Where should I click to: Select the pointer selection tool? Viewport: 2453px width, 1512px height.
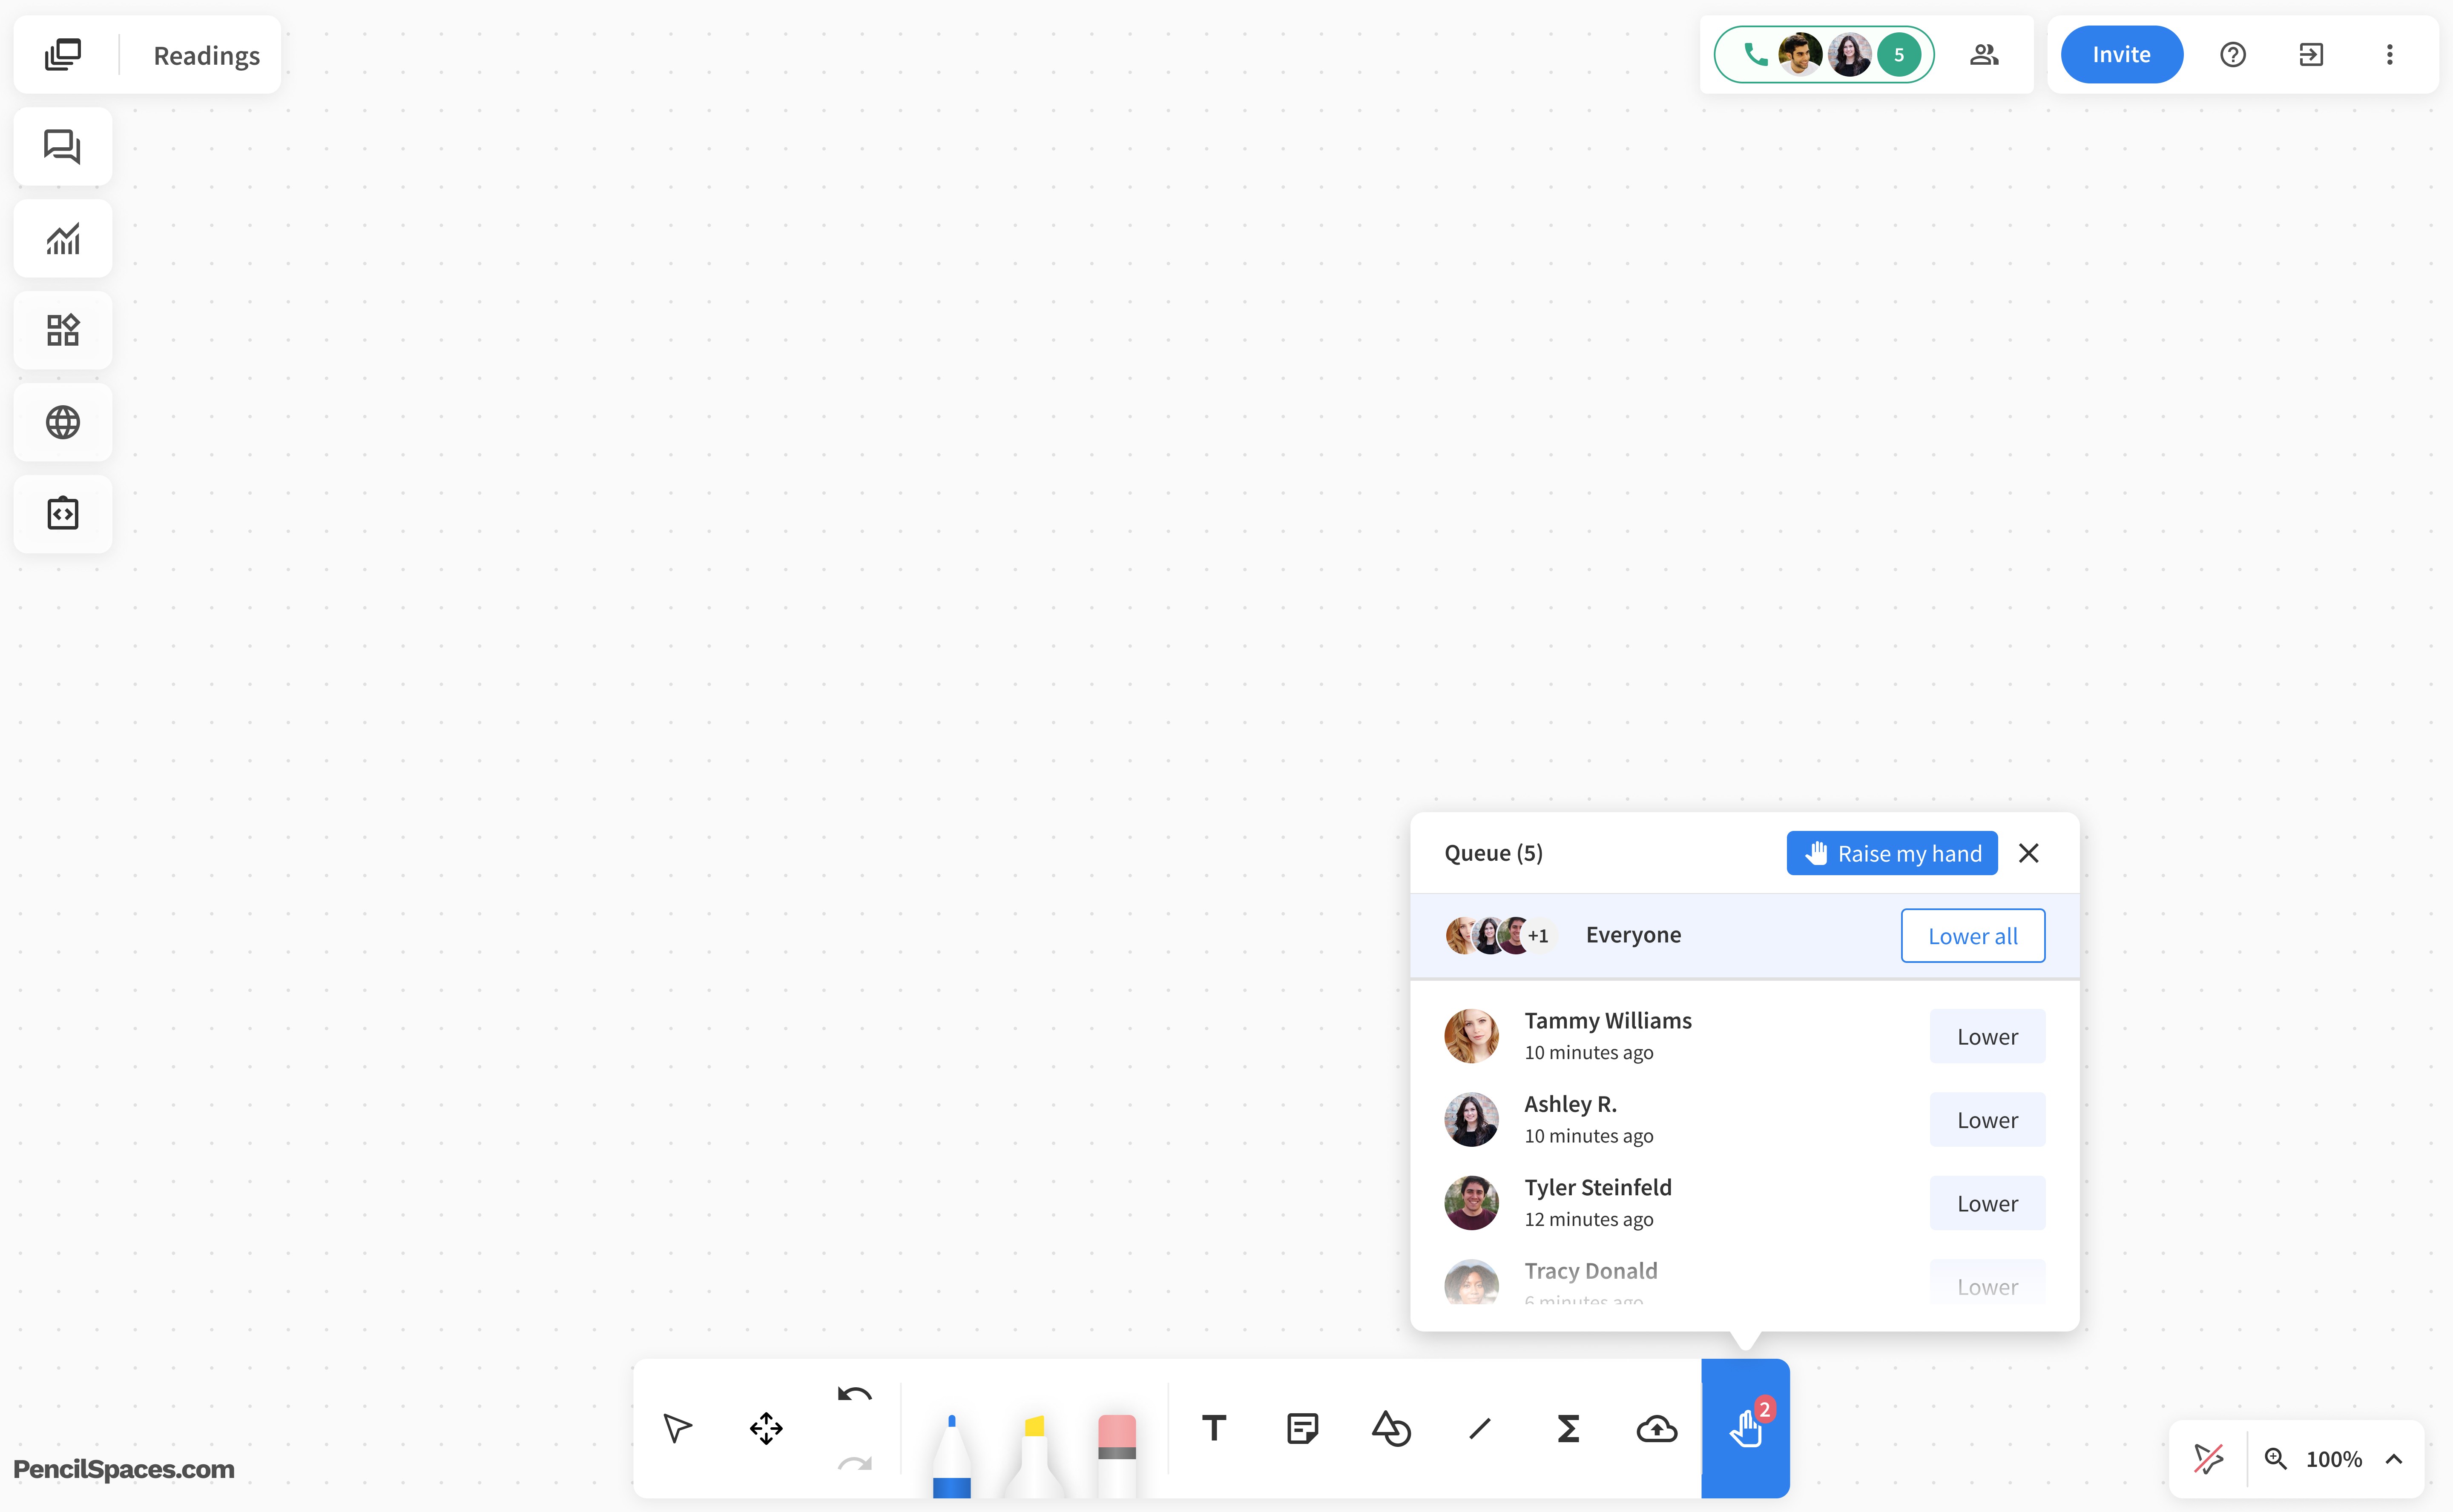point(677,1428)
